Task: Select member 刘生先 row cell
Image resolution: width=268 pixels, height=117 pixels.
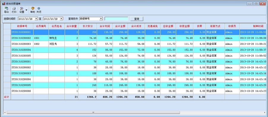Action: (56, 44)
